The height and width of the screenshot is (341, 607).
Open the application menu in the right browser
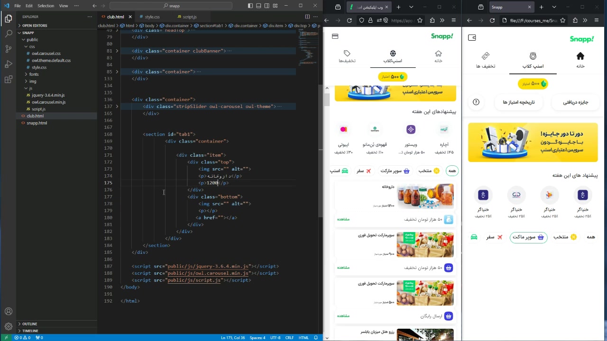(596, 20)
